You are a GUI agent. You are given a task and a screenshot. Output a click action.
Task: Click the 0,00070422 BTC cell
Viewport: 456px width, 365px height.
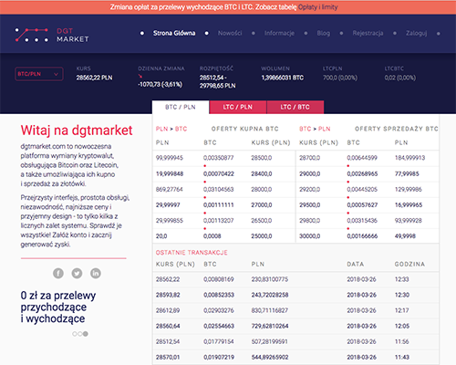[219, 173]
